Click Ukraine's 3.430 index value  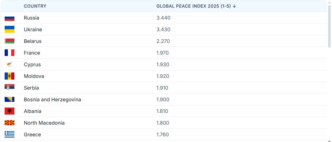pyautogui.click(x=163, y=30)
